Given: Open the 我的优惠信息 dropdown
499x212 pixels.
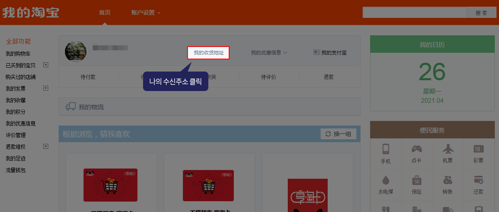Looking at the screenshot, I should pyautogui.click(x=269, y=53).
